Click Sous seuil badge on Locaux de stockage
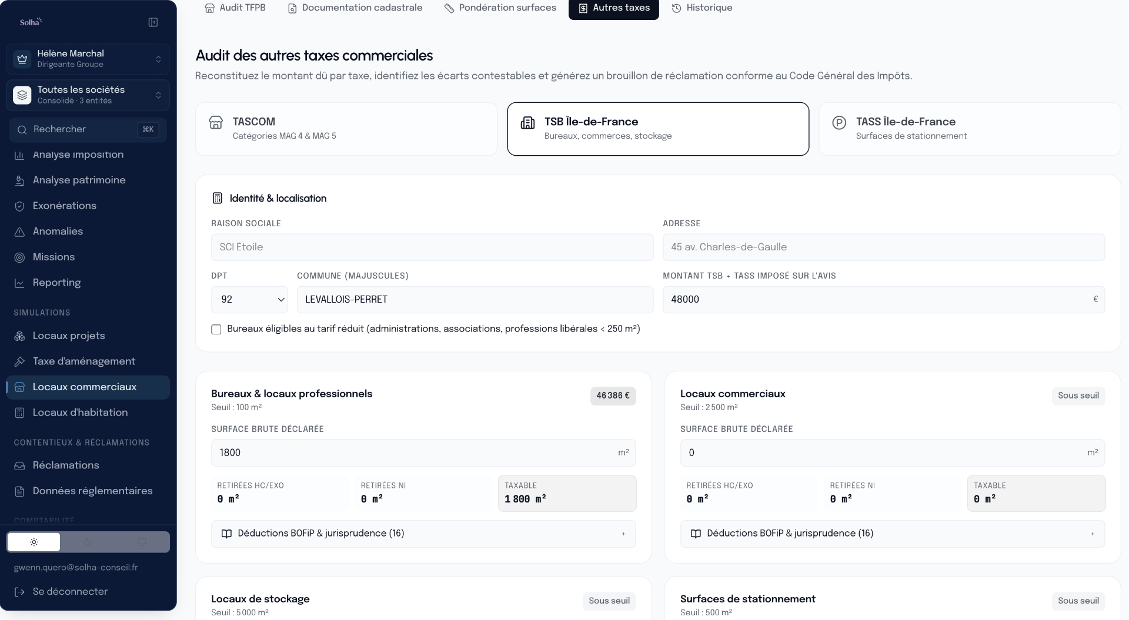The width and height of the screenshot is (1129, 620). tap(609, 601)
